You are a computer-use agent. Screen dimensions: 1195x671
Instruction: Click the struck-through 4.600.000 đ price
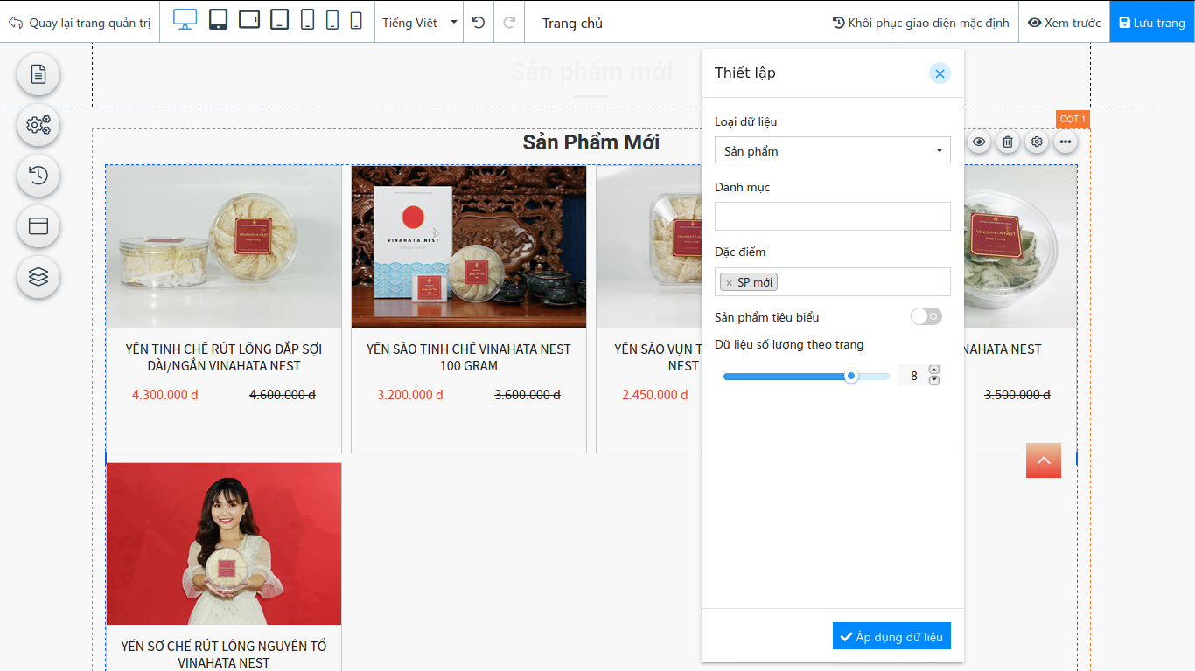(283, 395)
